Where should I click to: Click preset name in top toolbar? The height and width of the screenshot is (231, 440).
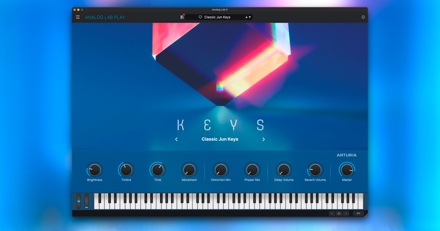click(x=217, y=17)
